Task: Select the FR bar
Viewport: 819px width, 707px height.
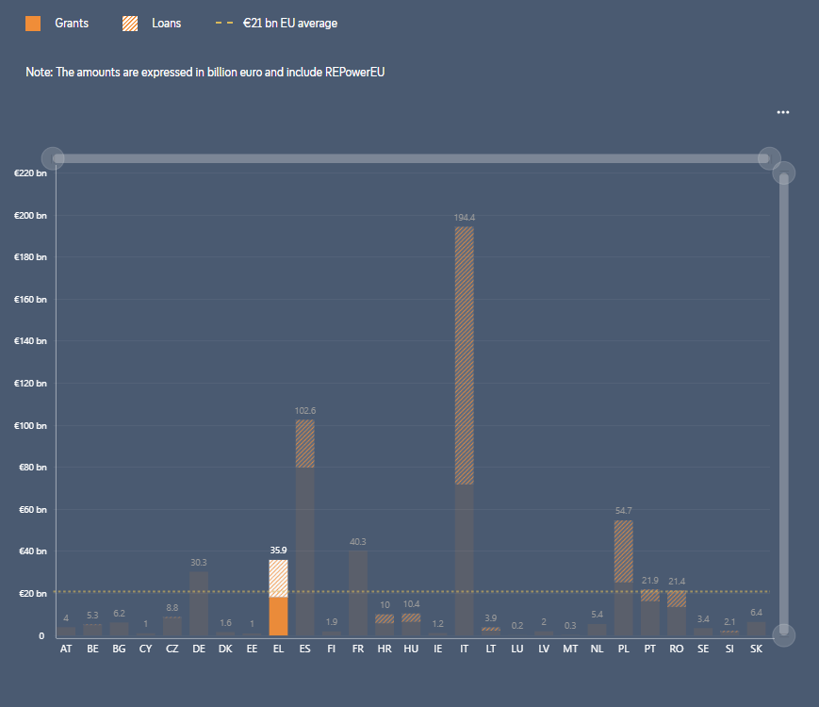Action: [358, 593]
